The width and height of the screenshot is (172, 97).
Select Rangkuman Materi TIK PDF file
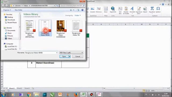(x=76, y=28)
